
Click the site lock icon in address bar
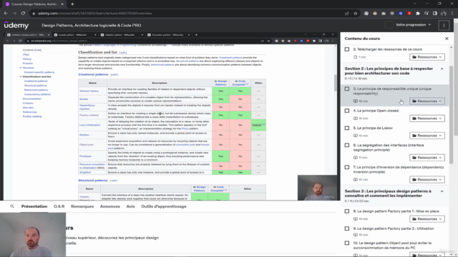(34, 14)
